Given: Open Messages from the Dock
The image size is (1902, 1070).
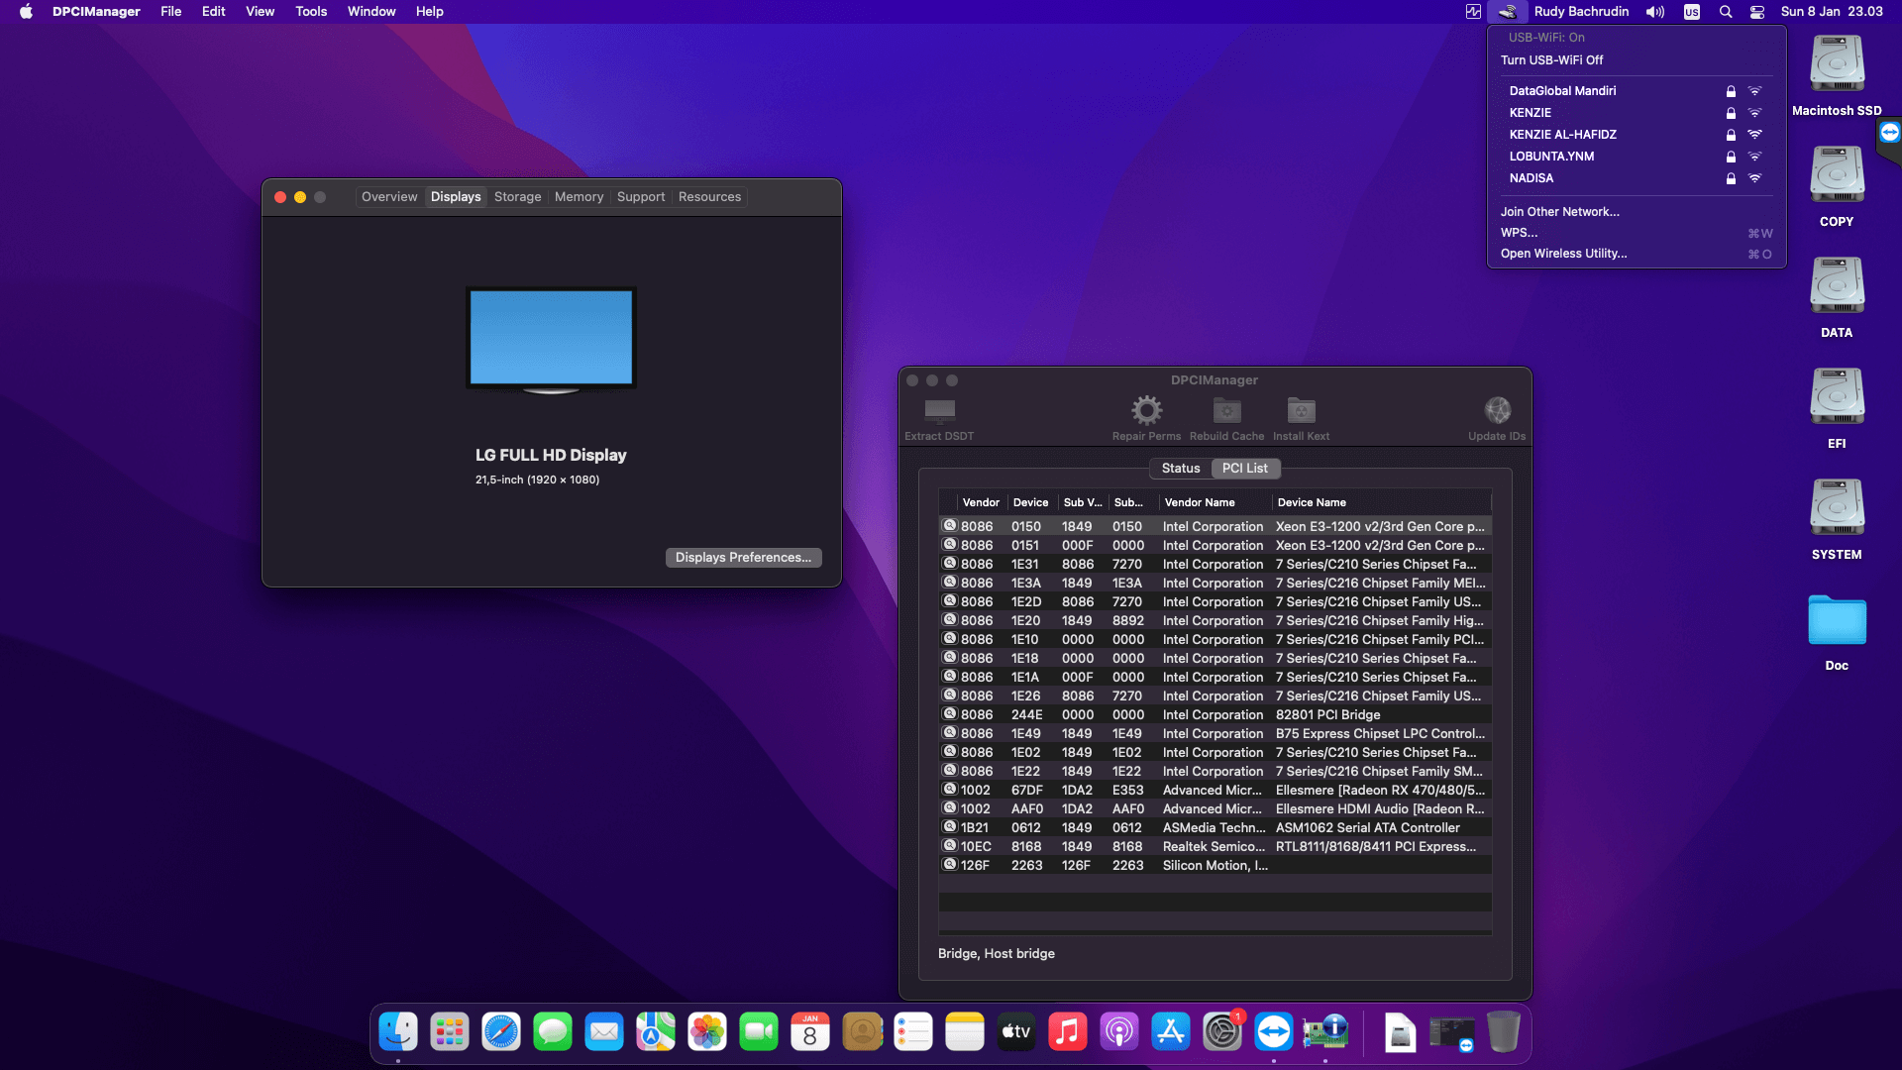Looking at the screenshot, I should click(553, 1032).
